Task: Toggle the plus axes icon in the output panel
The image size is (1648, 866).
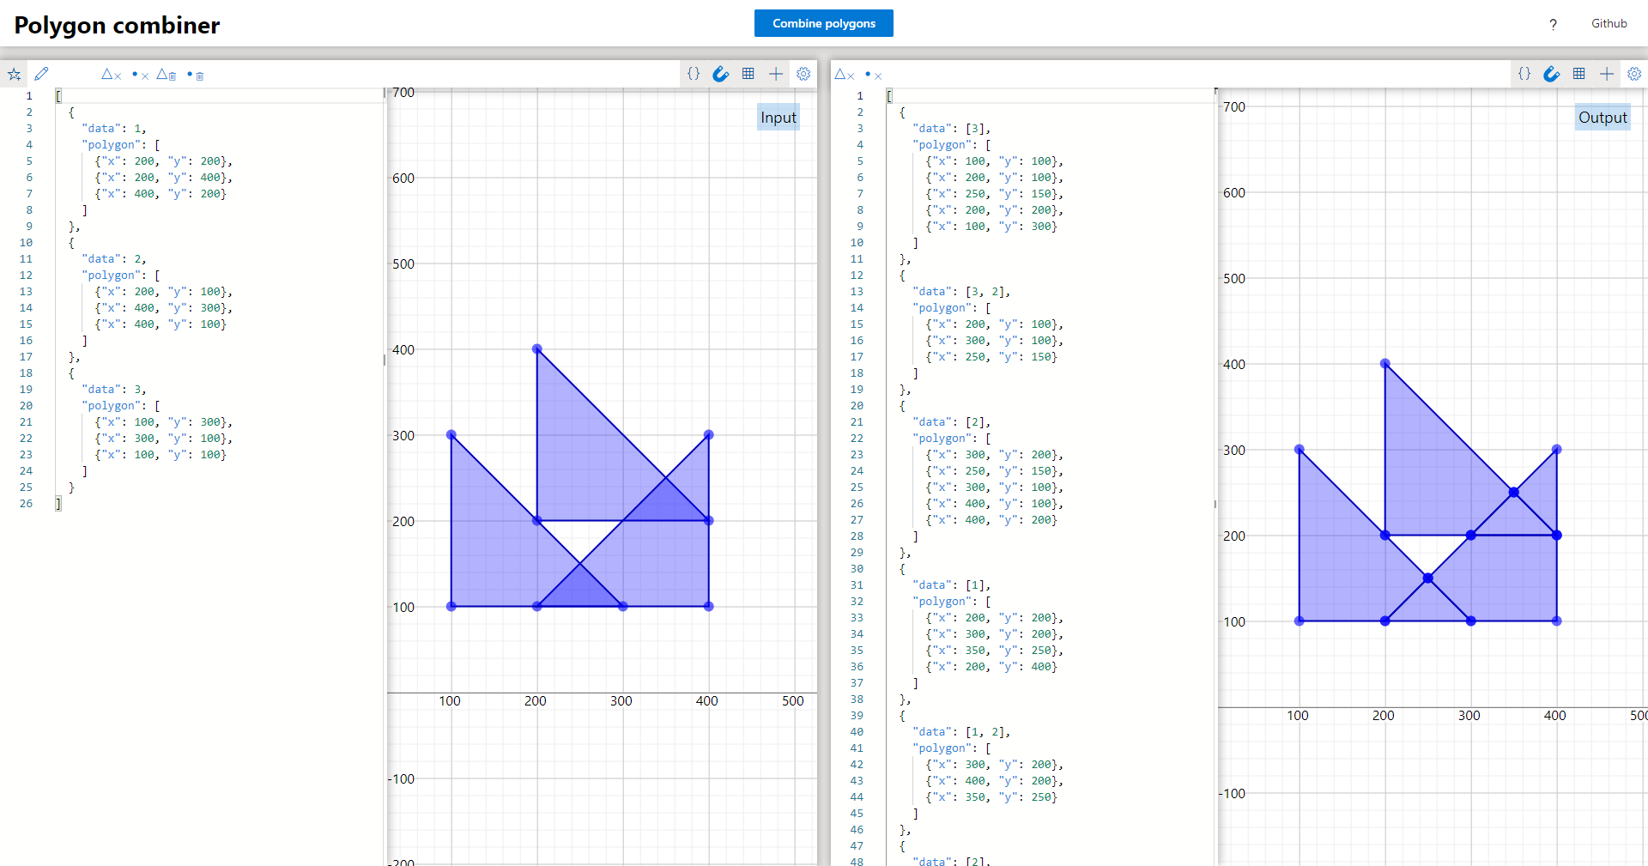Action: click(x=1607, y=74)
